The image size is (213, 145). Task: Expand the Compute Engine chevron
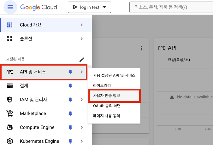[82, 127]
